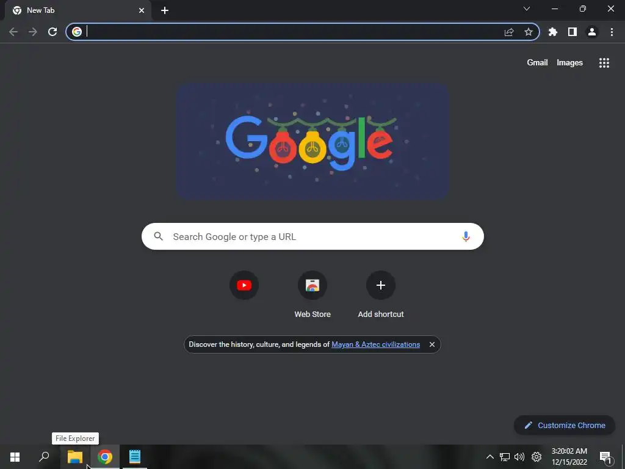Open the Chrome profile avatar

tap(592, 32)
